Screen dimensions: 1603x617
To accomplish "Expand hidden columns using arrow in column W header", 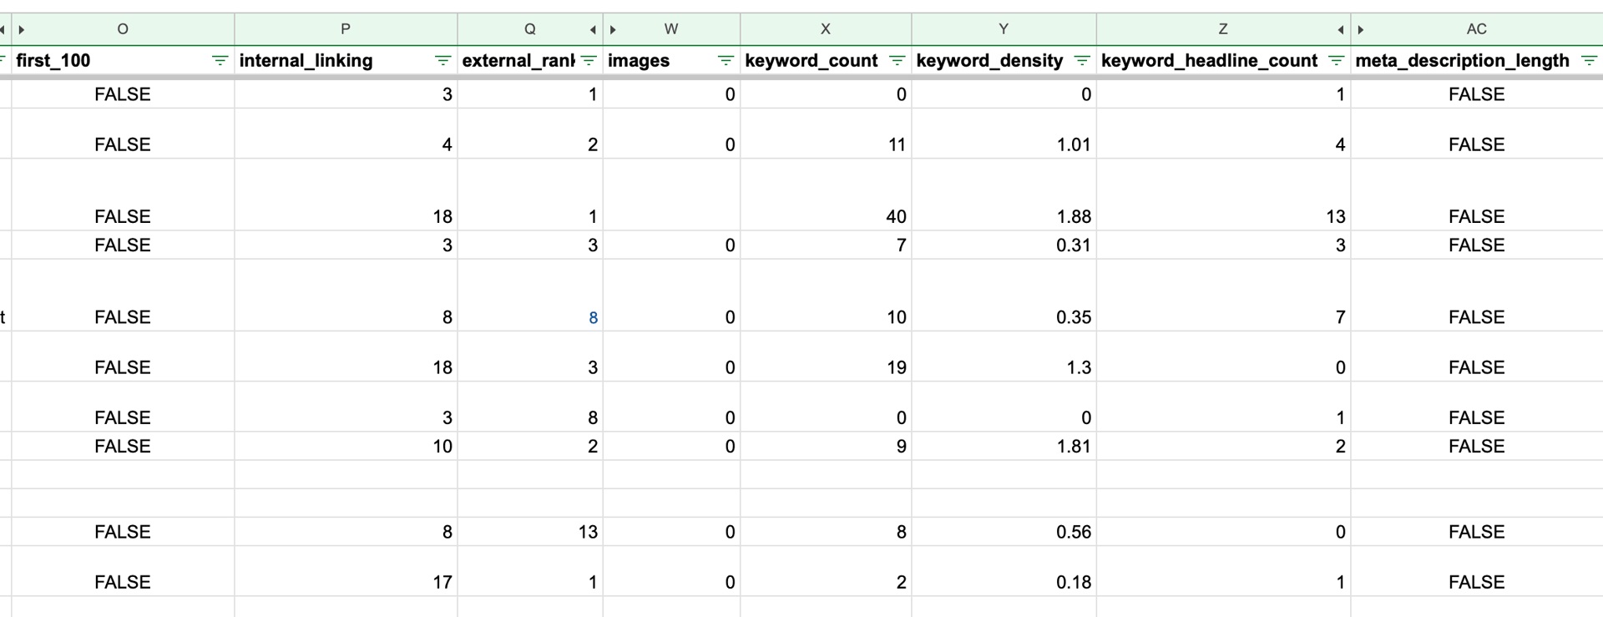I will point(613,29).
